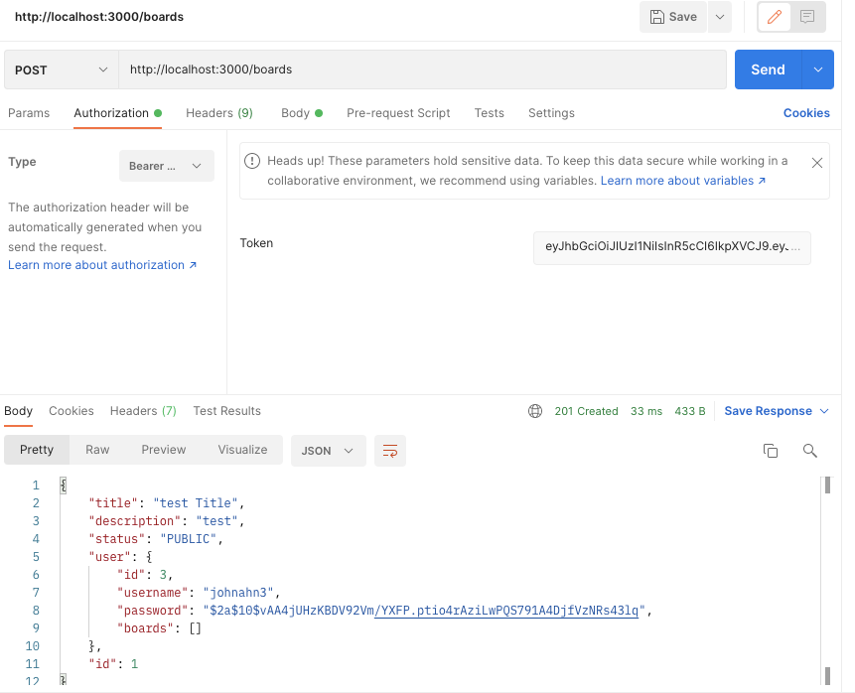Image resolution: width=855 pixels, height=693 pixels.
Task: Open the request Body tab
Action: click(x=302, y=113)
